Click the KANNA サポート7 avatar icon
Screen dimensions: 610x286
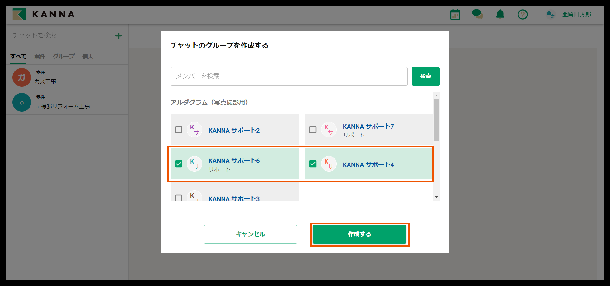click(329, 130)
